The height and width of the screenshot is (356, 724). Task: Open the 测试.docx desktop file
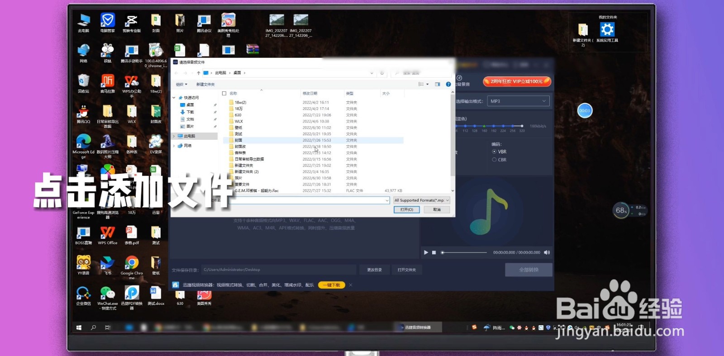tap(156, 295)
